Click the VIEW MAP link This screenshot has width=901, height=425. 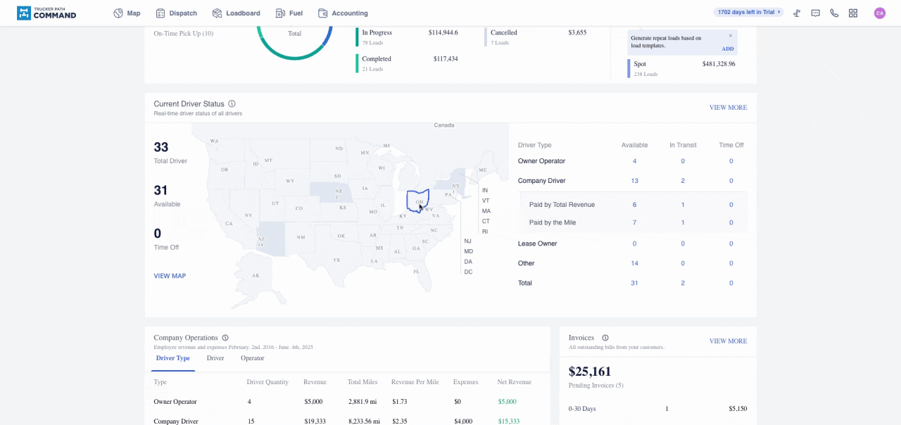(x=170, y=276)
